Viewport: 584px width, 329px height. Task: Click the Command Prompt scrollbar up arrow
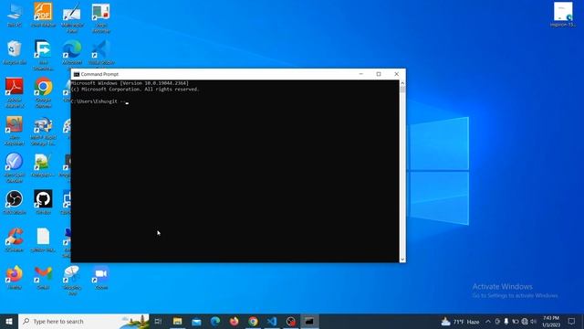pyautogui.click(x=402, y=83)
